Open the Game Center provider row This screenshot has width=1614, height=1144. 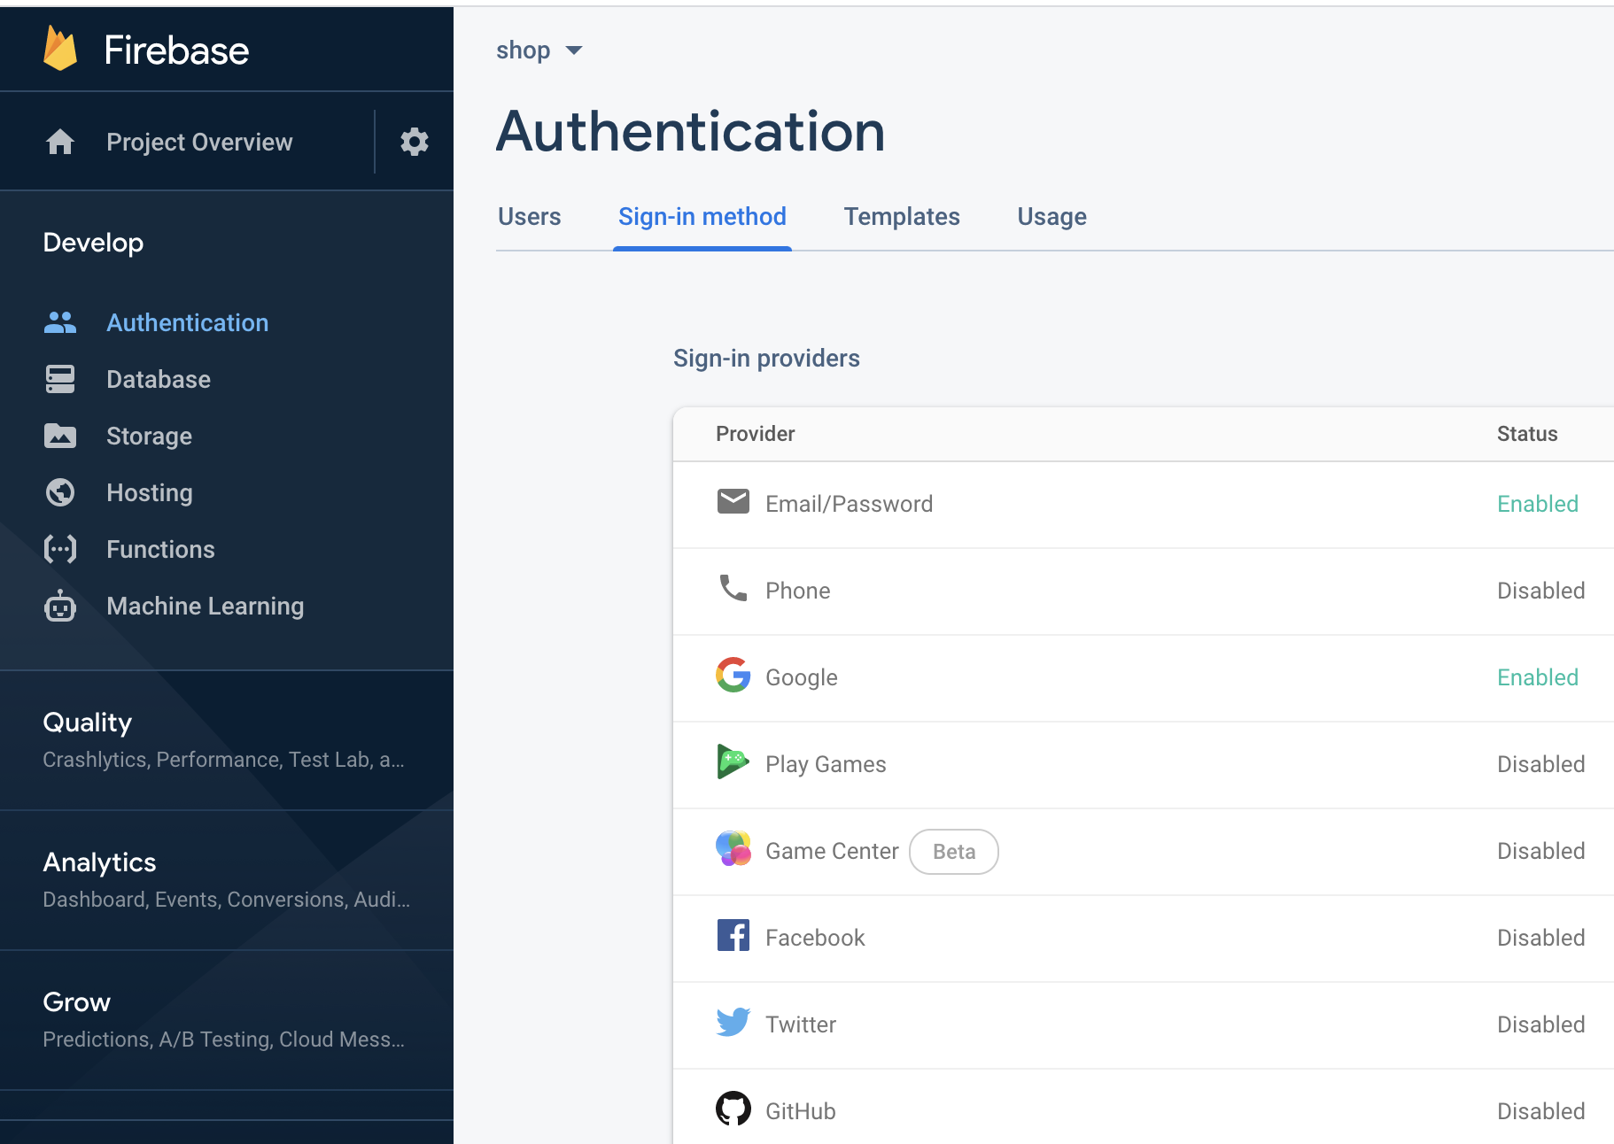(1143, 851)
